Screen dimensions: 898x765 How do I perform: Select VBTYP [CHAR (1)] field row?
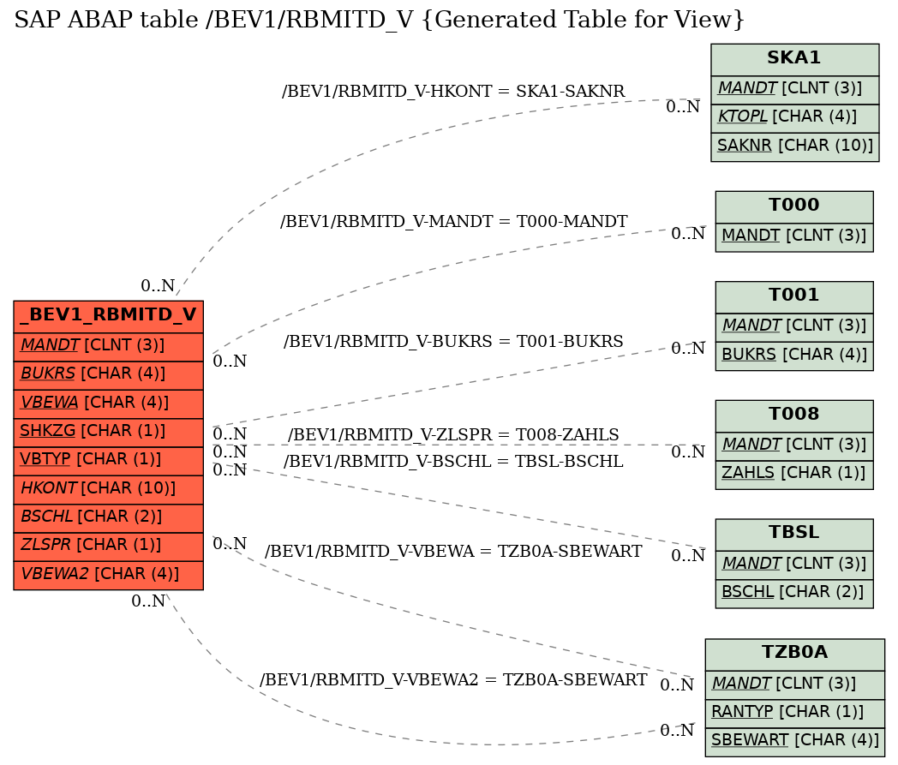pyautogui.click(x=108, y=461)
